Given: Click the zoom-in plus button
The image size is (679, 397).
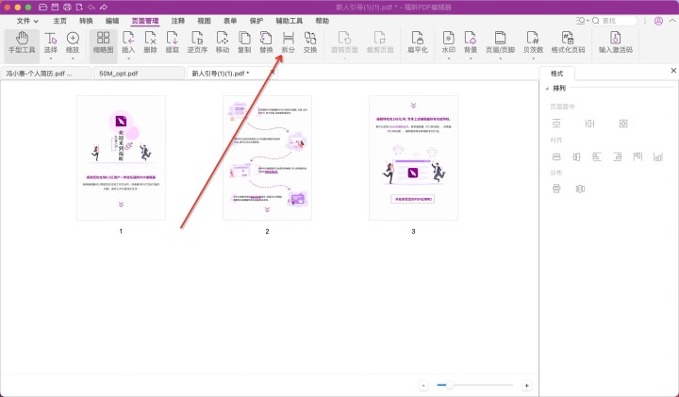Looking at the screenshot, I should pos(526,386).
